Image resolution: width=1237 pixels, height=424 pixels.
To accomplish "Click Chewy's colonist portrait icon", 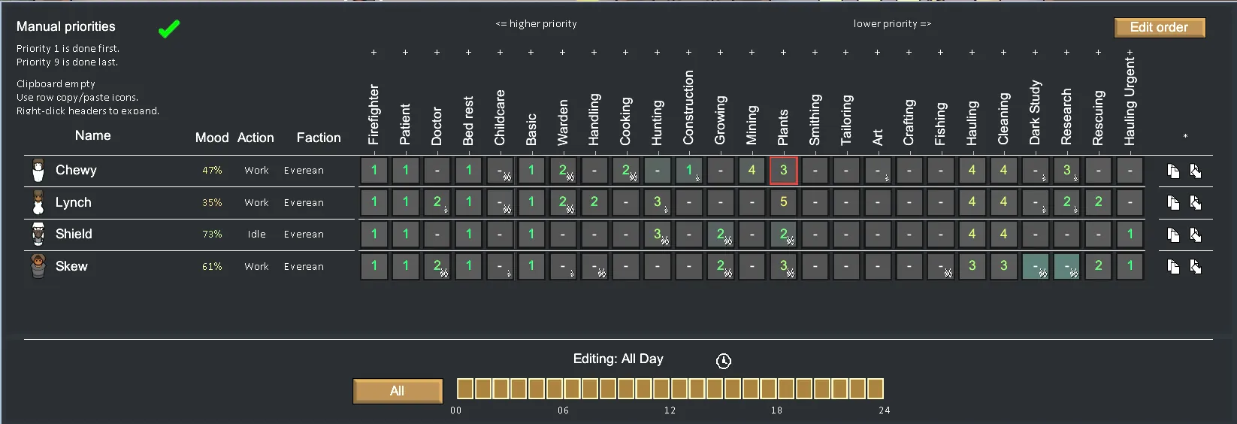I will [x=38, y=171].
